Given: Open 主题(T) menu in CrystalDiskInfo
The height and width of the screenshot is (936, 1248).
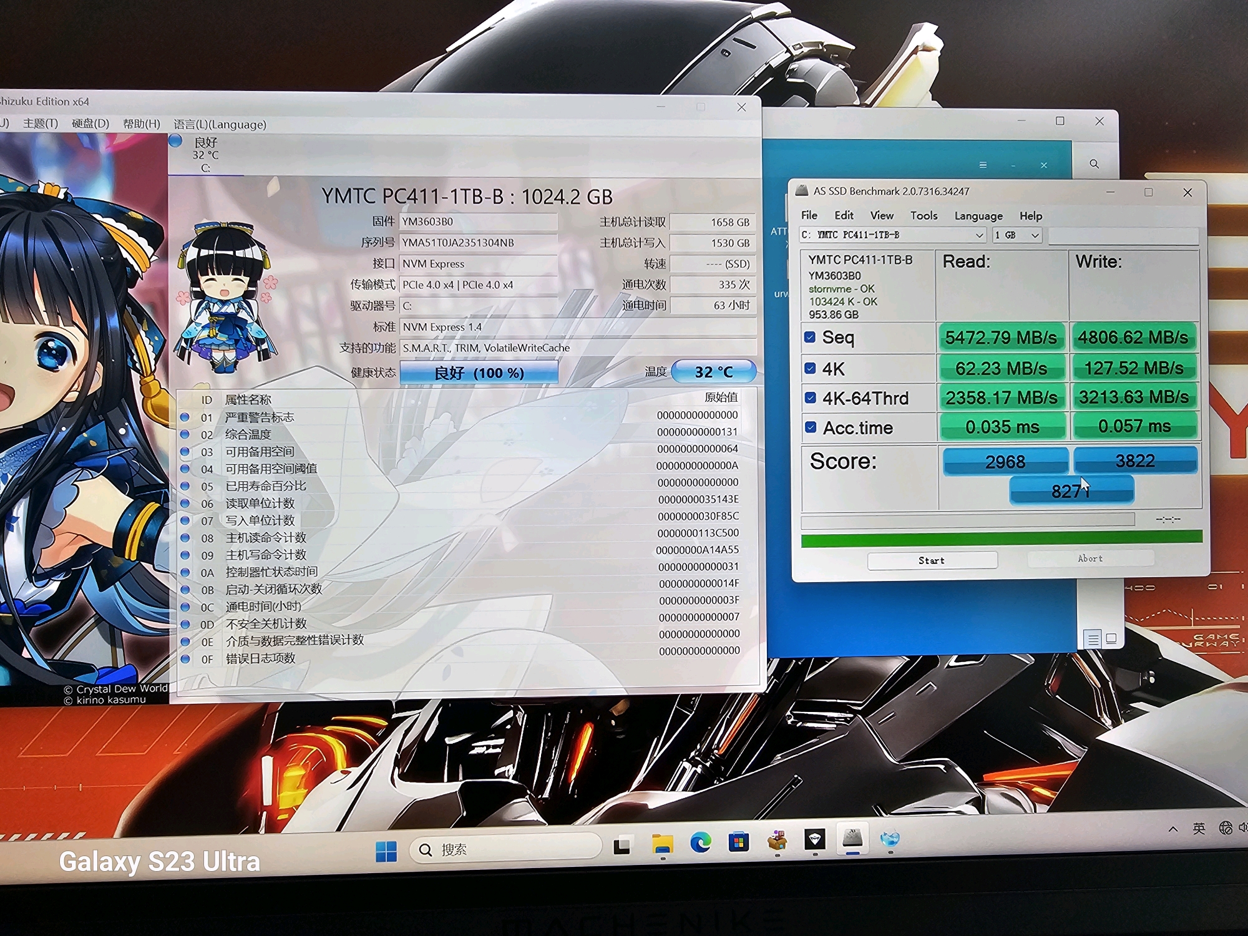Looking at the screenshot, I should click(x=41, y=123).
